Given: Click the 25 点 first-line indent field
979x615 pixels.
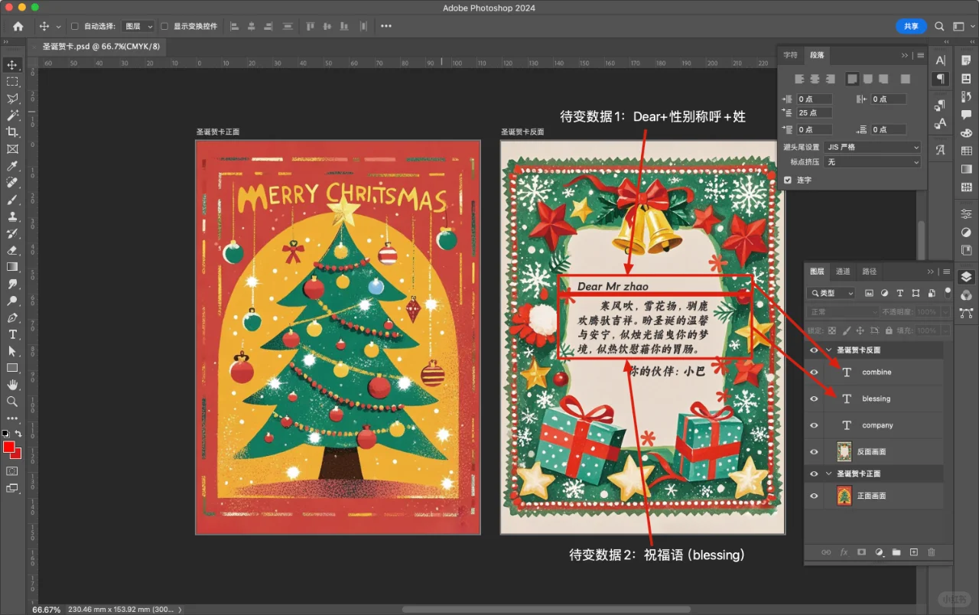Looking at the screenshot, I should coord(815,113).
